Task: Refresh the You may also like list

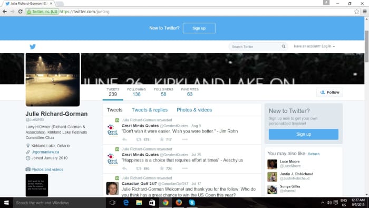Action: (x=314, y=154)
